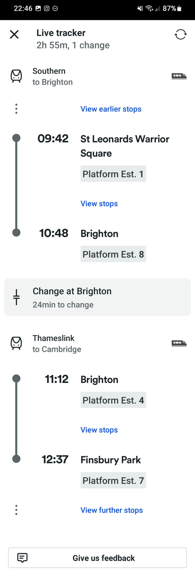Tap the Wi-Fi status bar icon
The height and width of the screenshot is (576, 195).
[149, 9]
